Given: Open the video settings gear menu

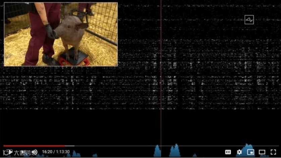Looking at the screenshot, I should (x=239, y=152).
